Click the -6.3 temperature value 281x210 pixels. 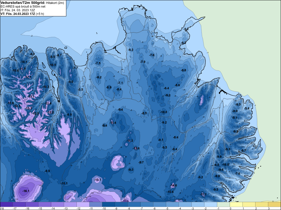pyautogui.click(x=131, y=50)
